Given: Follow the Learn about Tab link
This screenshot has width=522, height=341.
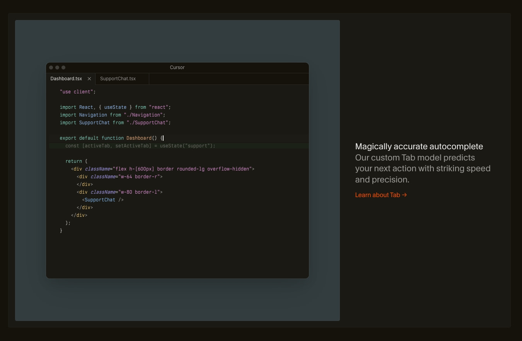Looking at the screenshot, I should [381, 195].
